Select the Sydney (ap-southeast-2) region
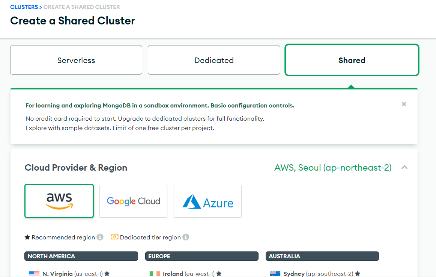This screenshot has width=436, height=277. [x=315, y=274]
